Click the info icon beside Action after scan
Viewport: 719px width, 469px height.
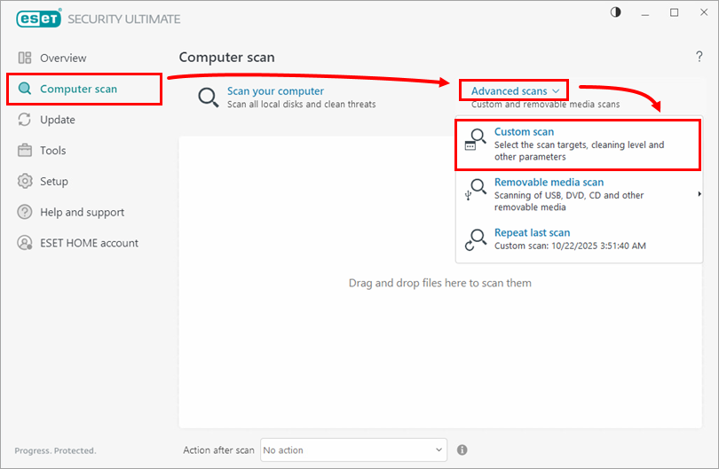point(462,449)
